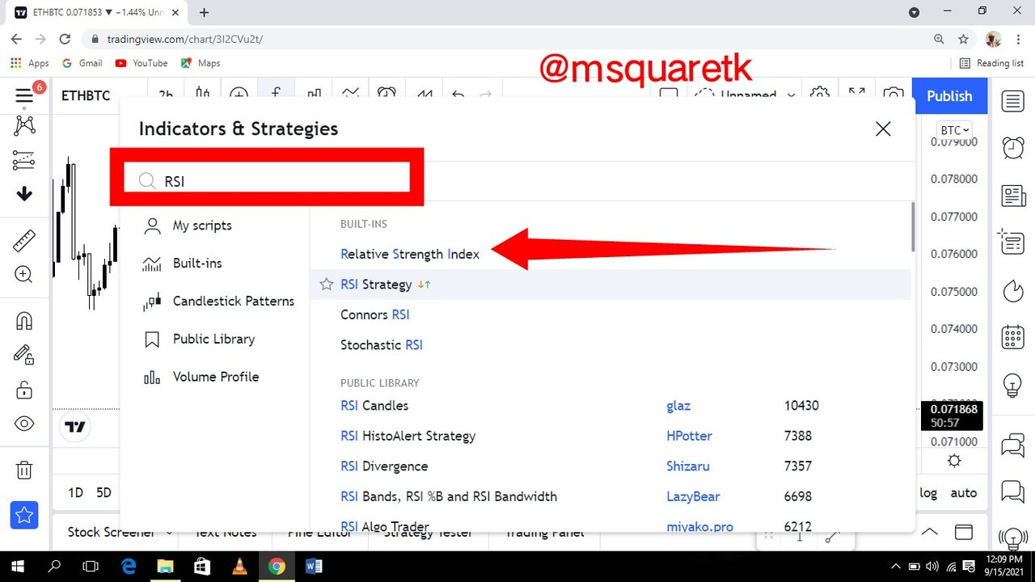Open the hotlists flame icon
This screenshot has height=582, width=1035.
click(x=1012, y=290)
